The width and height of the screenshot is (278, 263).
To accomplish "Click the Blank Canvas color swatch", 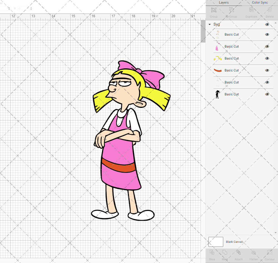I will (216, 242).
